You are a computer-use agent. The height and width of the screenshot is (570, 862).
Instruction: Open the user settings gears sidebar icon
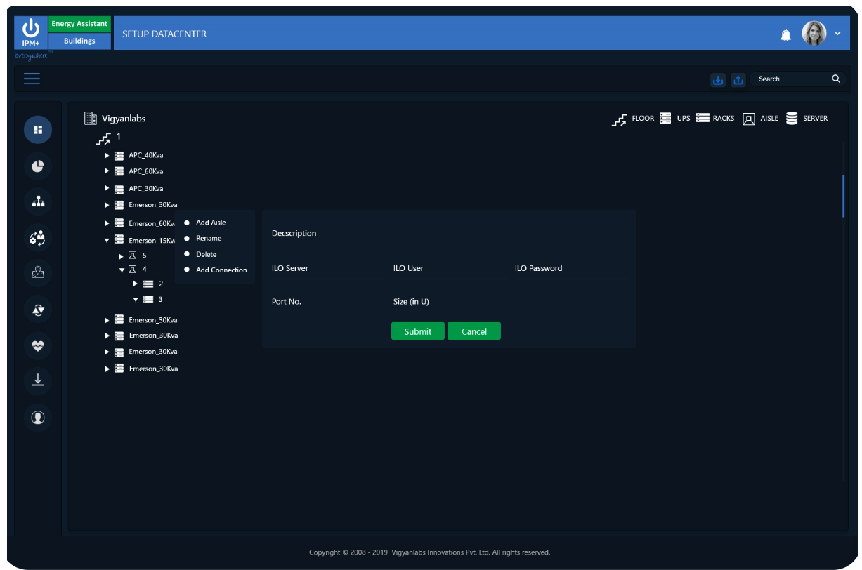pyautogui.click(x=38, y=237)
